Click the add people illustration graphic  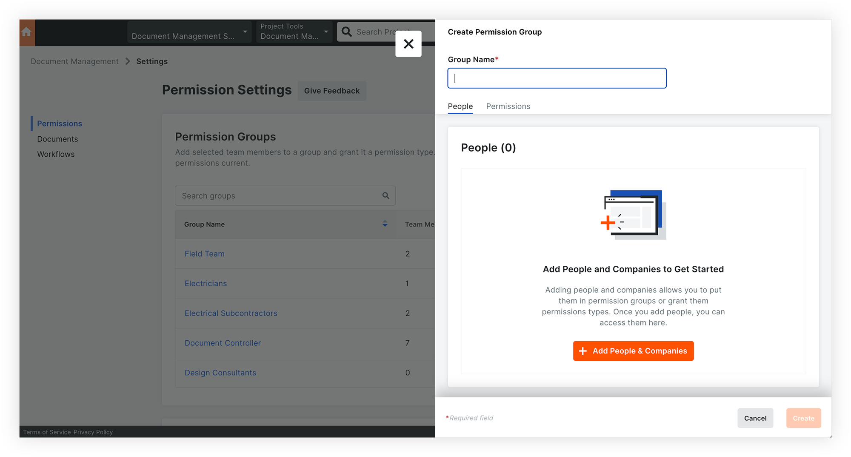click(x=633, y=215)
